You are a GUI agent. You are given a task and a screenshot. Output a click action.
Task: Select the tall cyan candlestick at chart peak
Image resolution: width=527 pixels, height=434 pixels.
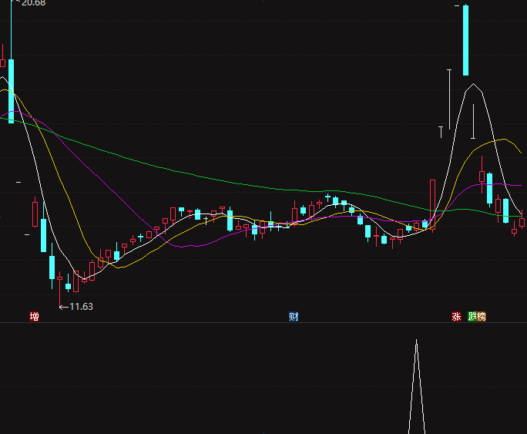point(465,40)
